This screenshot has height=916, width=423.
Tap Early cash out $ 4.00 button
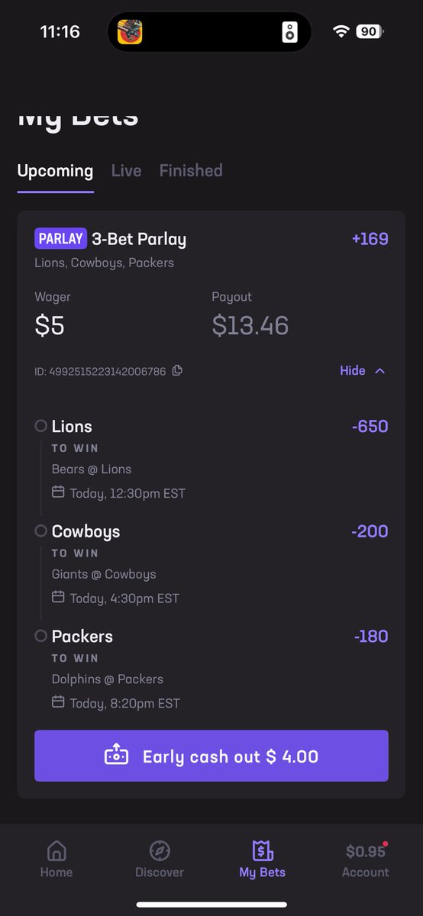(211, 756)
